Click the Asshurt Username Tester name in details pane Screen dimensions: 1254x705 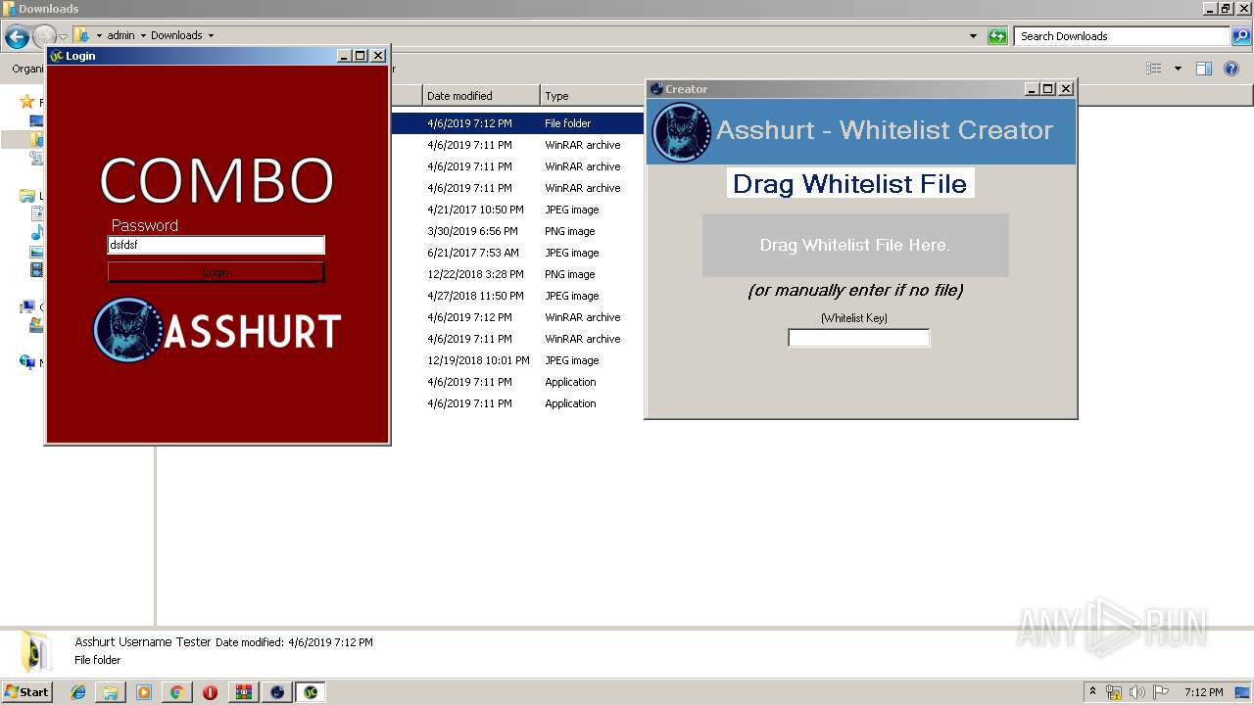pyautogui.click(x=143, y=642)
